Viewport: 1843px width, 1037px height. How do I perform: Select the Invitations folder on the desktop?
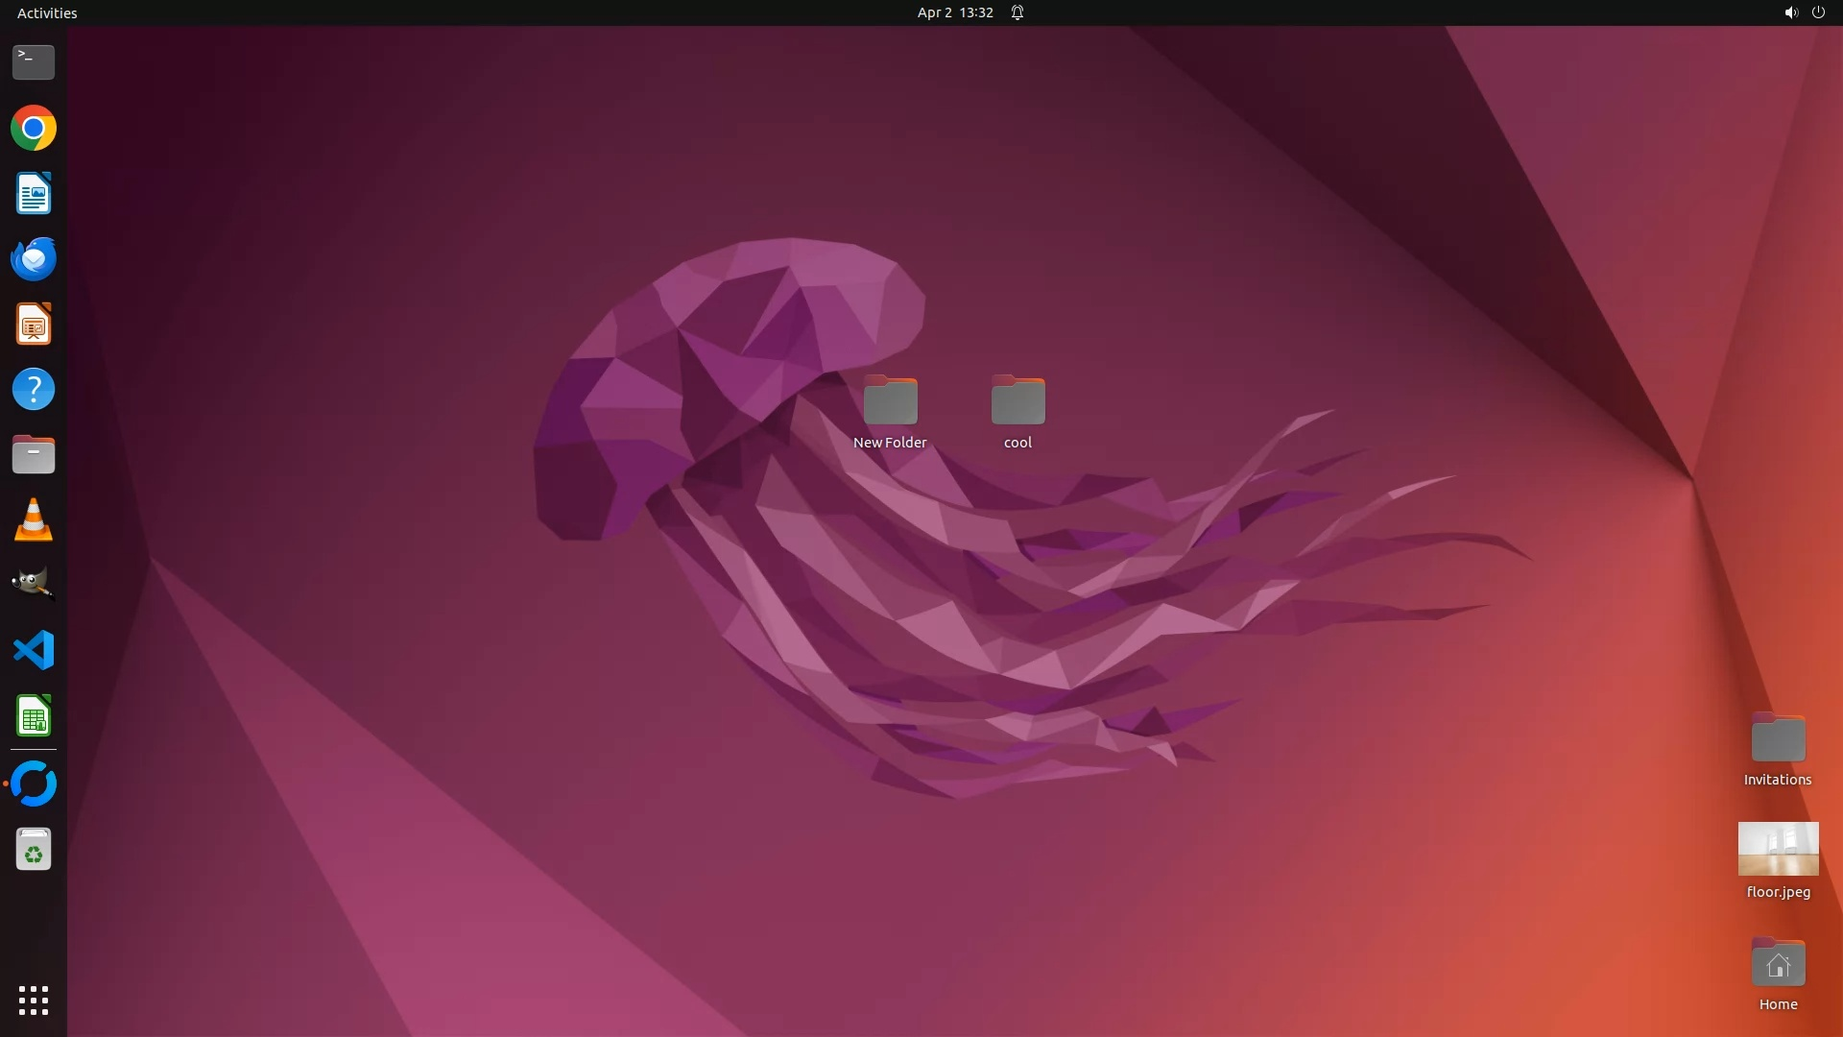tap(1778, 739)
